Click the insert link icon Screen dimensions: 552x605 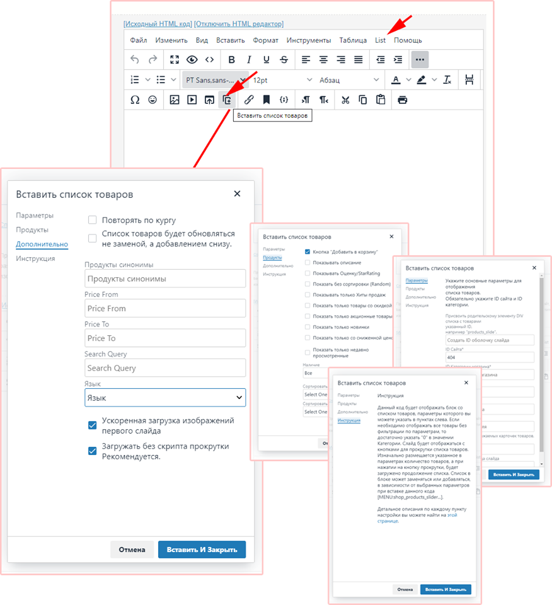249,100
